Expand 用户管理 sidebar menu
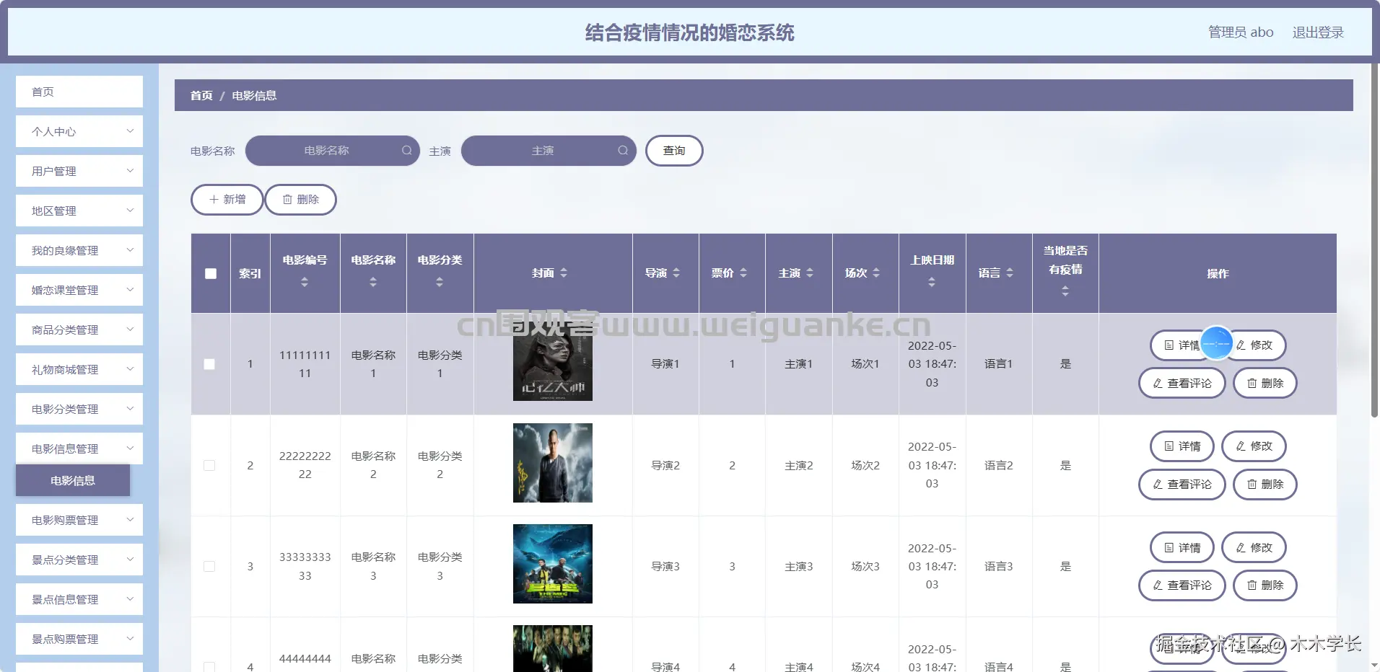The width and height of the screenshot is (1380, 672). 79,171
